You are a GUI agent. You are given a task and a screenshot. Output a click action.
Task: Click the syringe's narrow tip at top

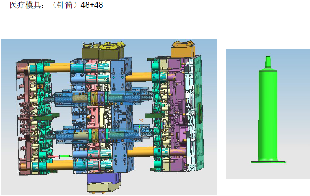(268, 61)
